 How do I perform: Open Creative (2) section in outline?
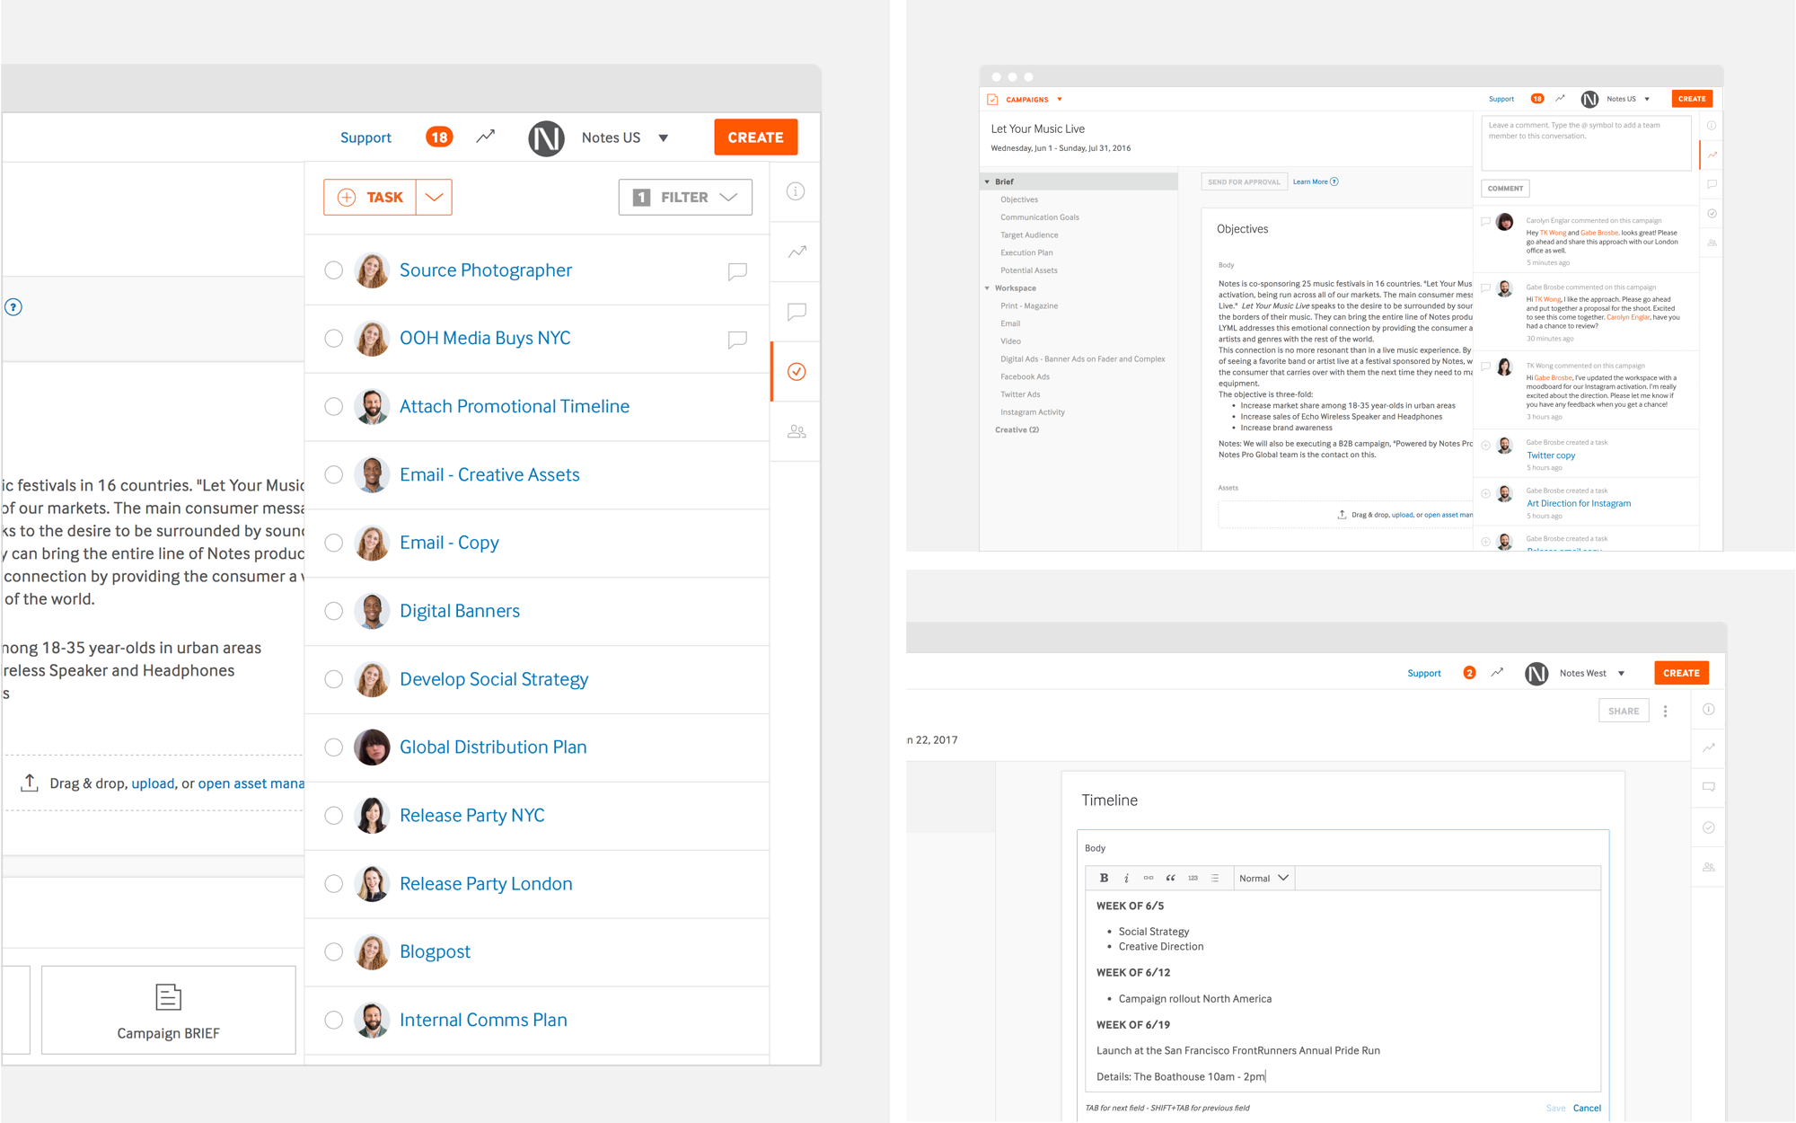(x=1017, y=430)
